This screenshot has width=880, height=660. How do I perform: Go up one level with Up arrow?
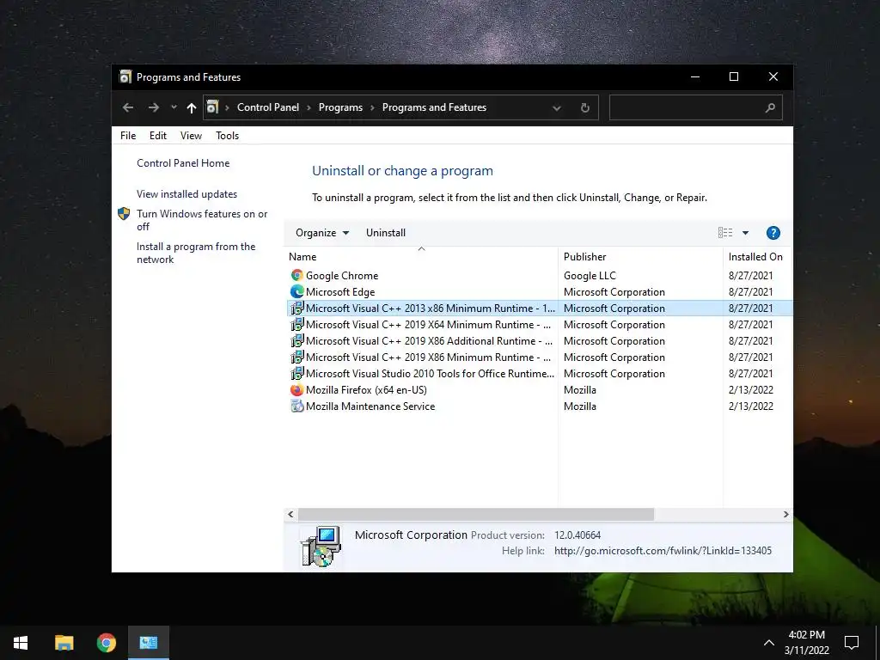(x=192, y=107)
